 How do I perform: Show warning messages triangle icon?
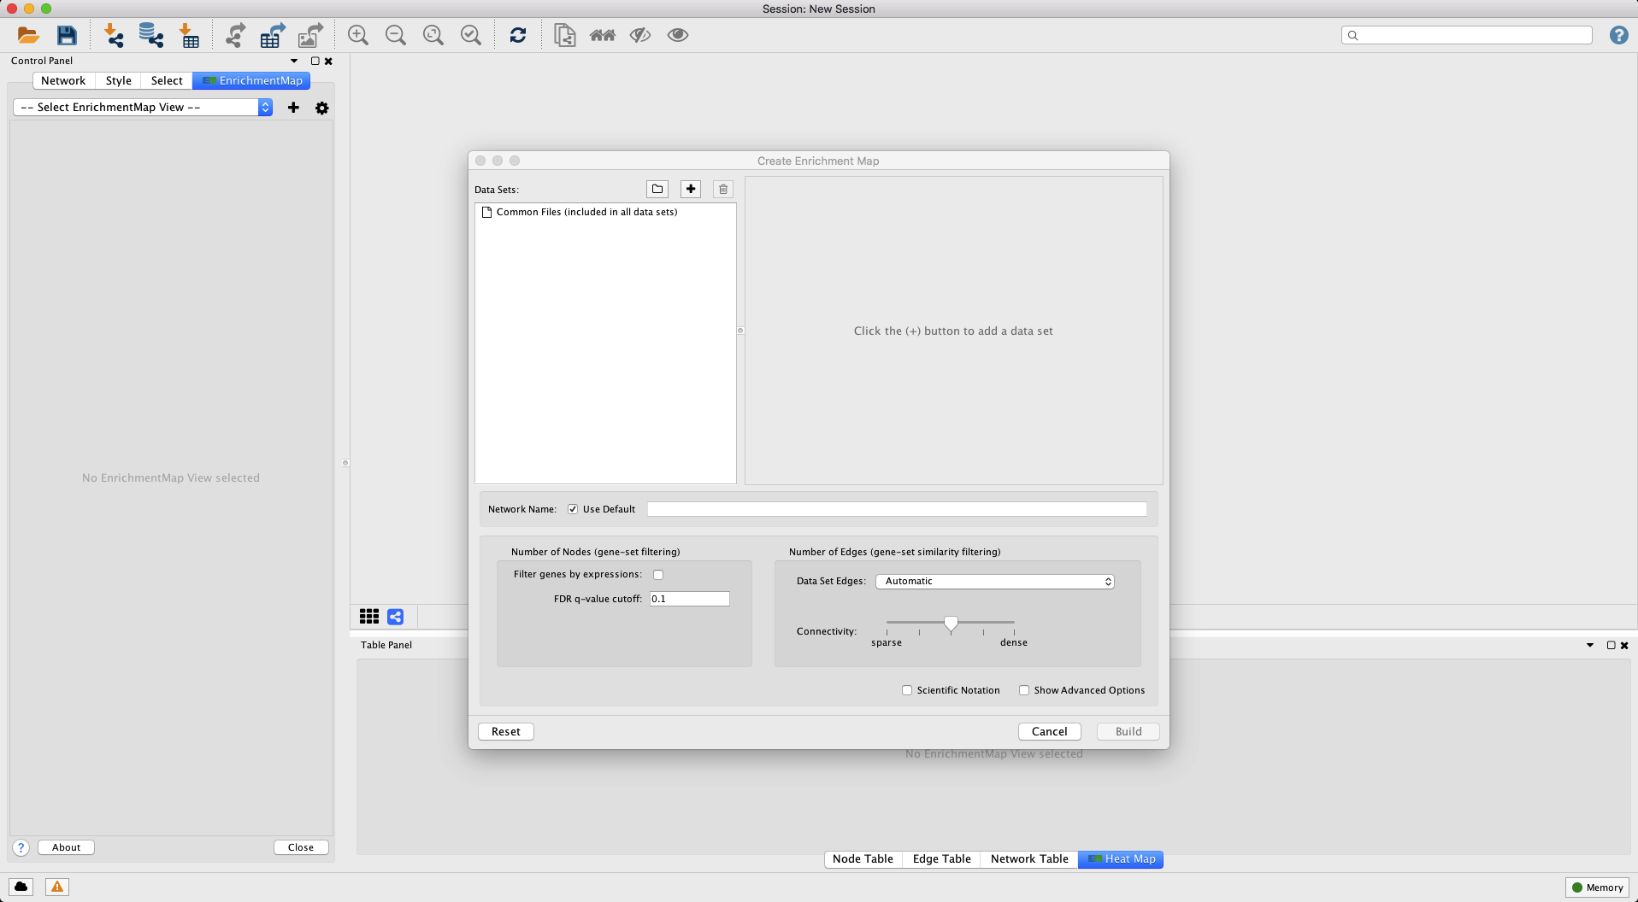coord(57,887)
